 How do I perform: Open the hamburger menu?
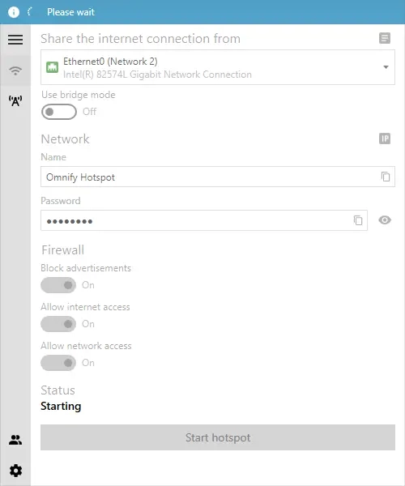click(x=15, y=40)
